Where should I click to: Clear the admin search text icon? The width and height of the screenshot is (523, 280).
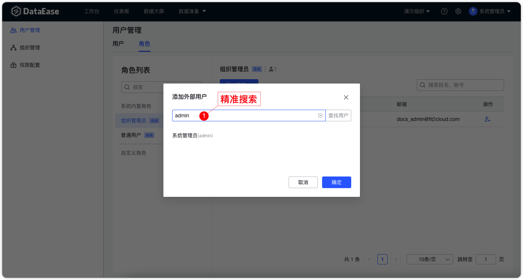coord(320,115)
